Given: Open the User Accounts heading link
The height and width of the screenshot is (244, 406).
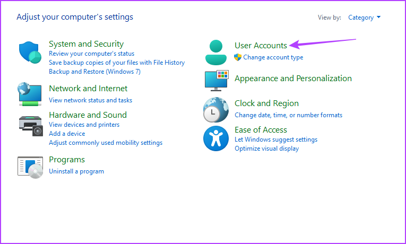Looking at the screenshot, I should (261, 46).
